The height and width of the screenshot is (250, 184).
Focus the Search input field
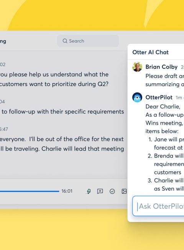click(x=88, y=41)
